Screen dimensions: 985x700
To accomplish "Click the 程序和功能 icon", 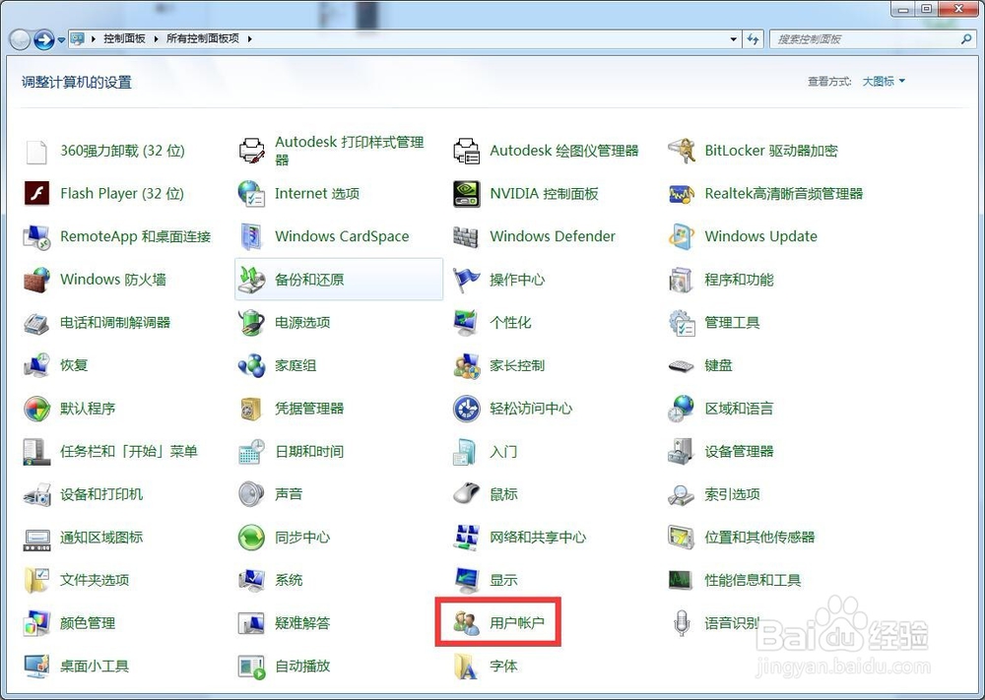I will [681, 280].
